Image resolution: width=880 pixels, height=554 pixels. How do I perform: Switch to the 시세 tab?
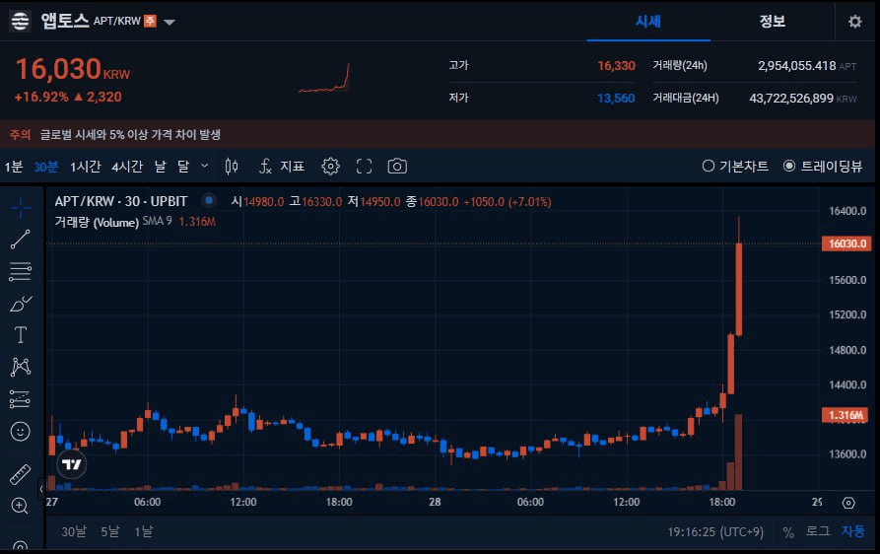(647, 22)
